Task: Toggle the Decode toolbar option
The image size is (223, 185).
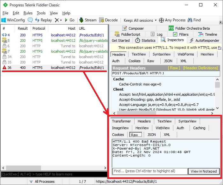Action: pos(108,20)
